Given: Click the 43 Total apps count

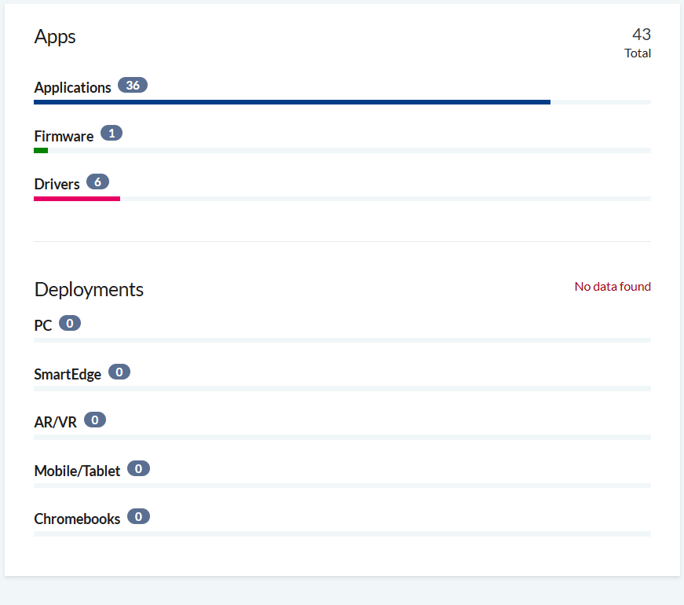Looking at the screenshot, I should click(x=638, y=42).
